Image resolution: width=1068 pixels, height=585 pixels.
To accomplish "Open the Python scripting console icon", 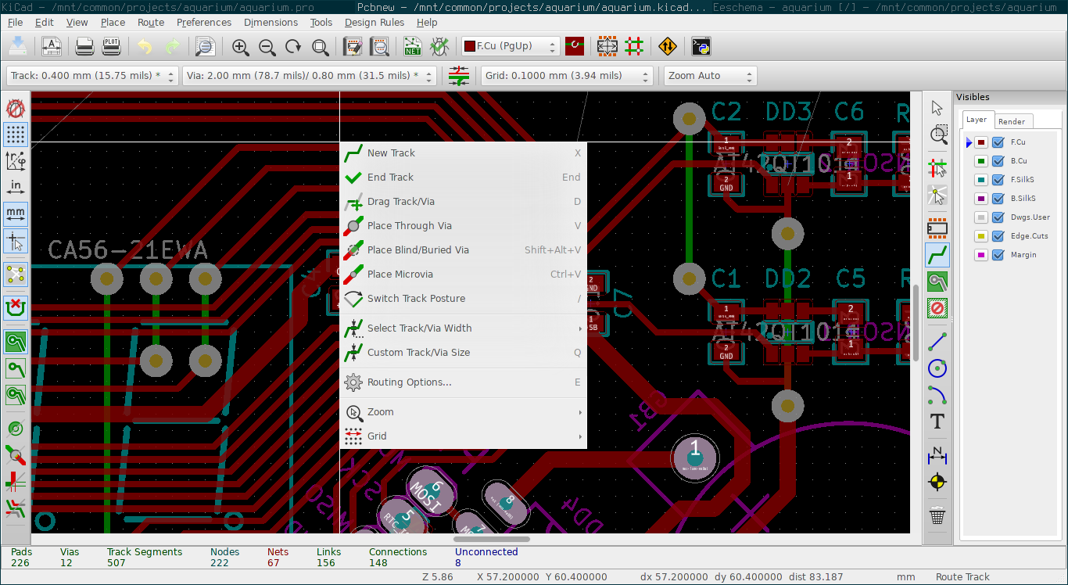I will [701, 47].
